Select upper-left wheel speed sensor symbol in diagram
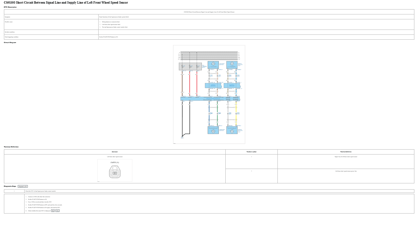Viewport: 417px width, 228px height. [x=213, y=65]
